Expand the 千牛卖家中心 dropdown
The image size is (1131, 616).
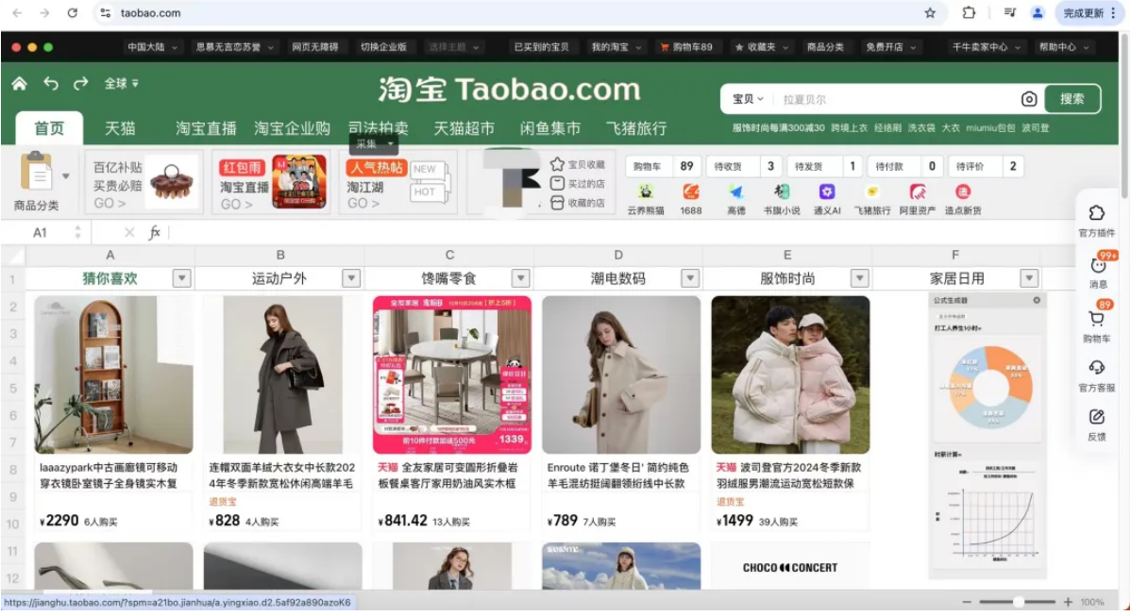[x=986, y=47]
